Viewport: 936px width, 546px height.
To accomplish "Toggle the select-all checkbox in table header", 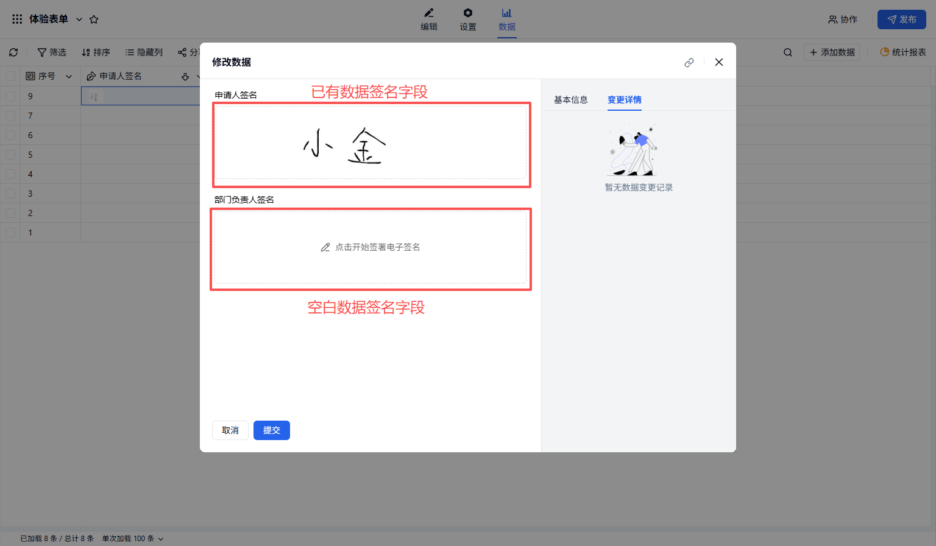I will point(10,76).
